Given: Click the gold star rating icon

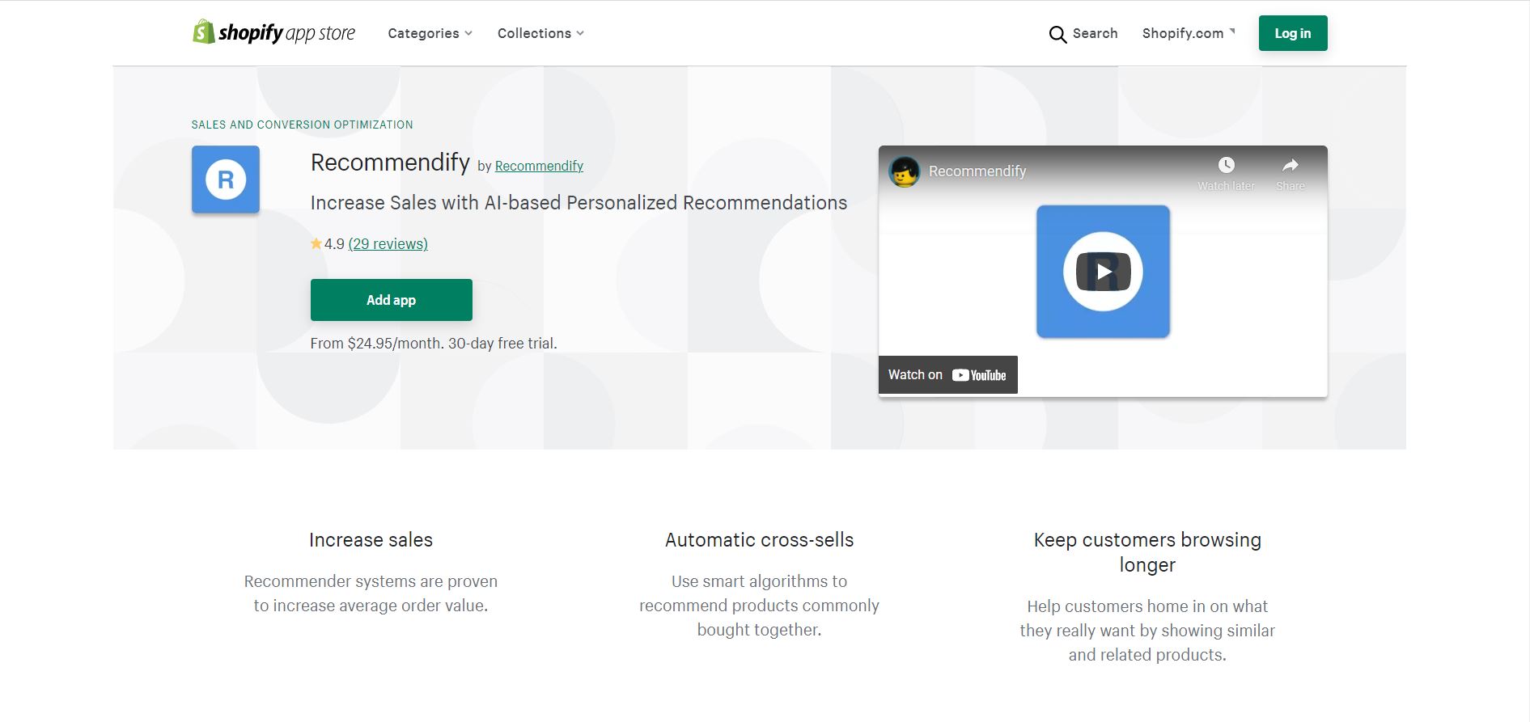Looking at the screenshot, I should point(316,243).
